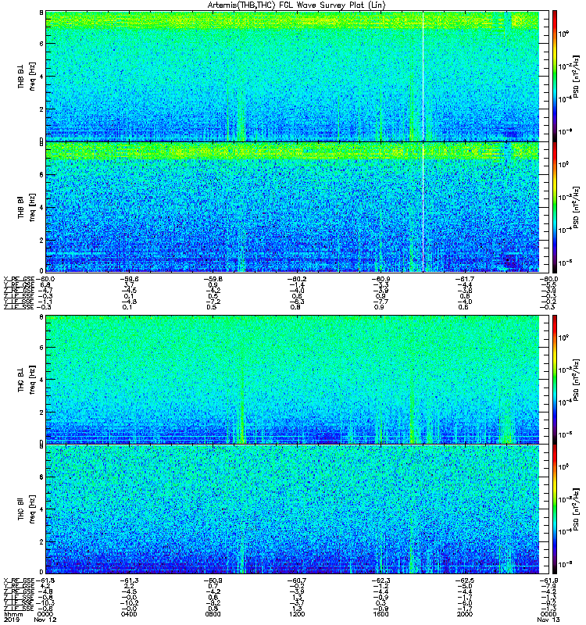
Task: Click the -60.7 value in THC position table
Action: tap(297, 580)
